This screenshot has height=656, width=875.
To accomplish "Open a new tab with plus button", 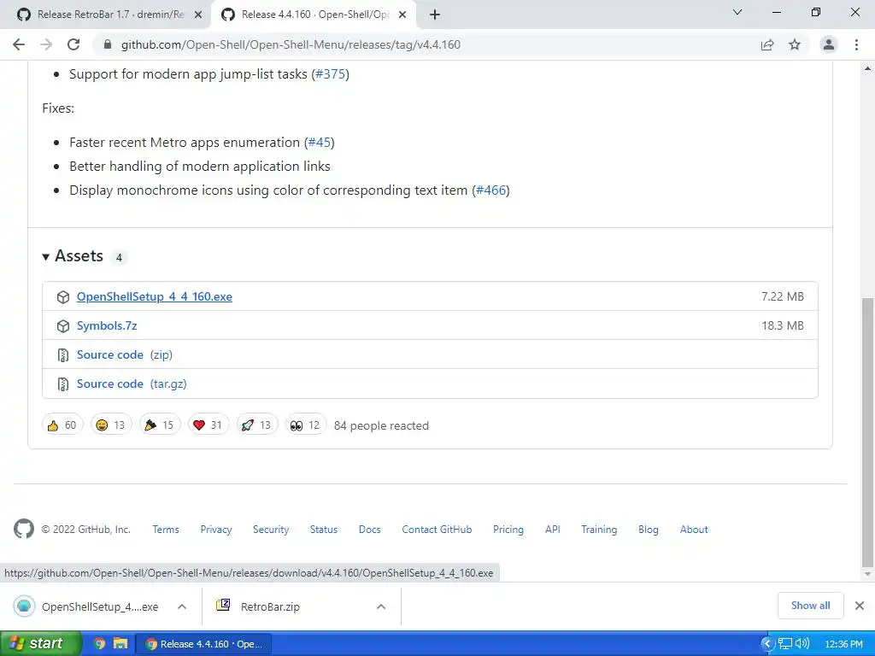I will click(435, 15).
